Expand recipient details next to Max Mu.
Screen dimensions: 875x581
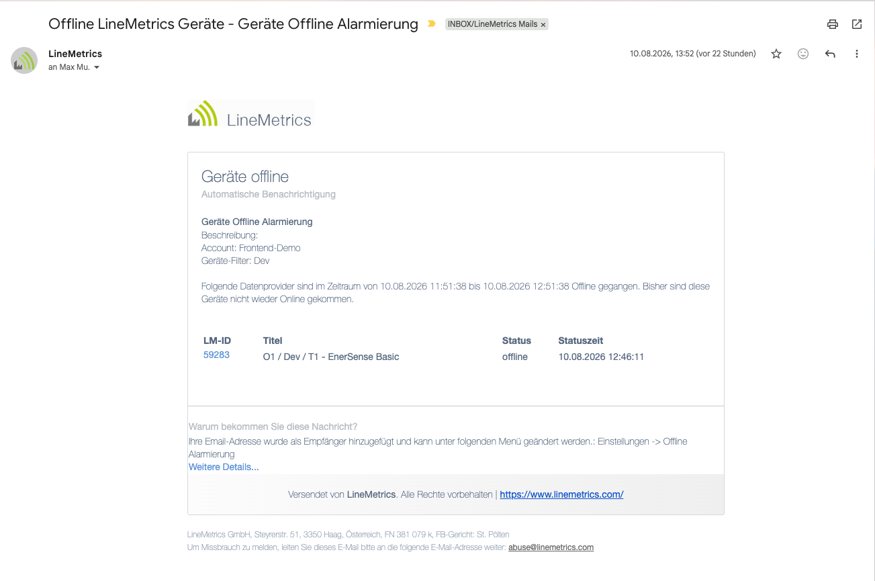97,68
